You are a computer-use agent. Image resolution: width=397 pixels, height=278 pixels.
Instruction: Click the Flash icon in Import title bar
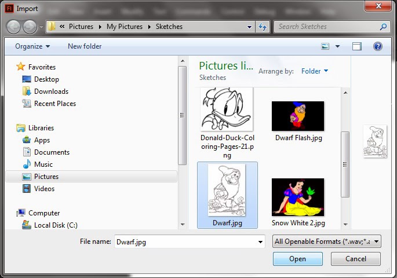click(9, 9)
